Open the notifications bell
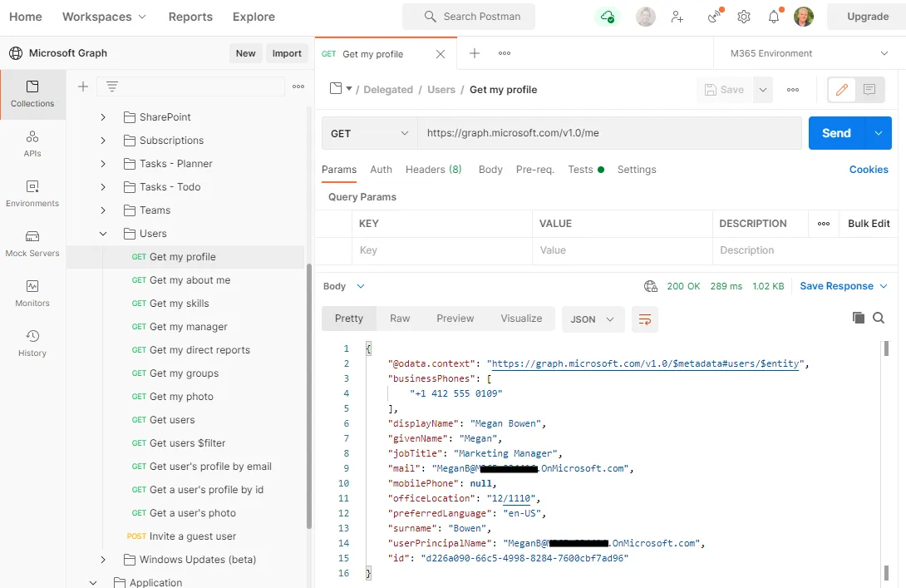Screen dimensions: 906x588 pos(773,16)
